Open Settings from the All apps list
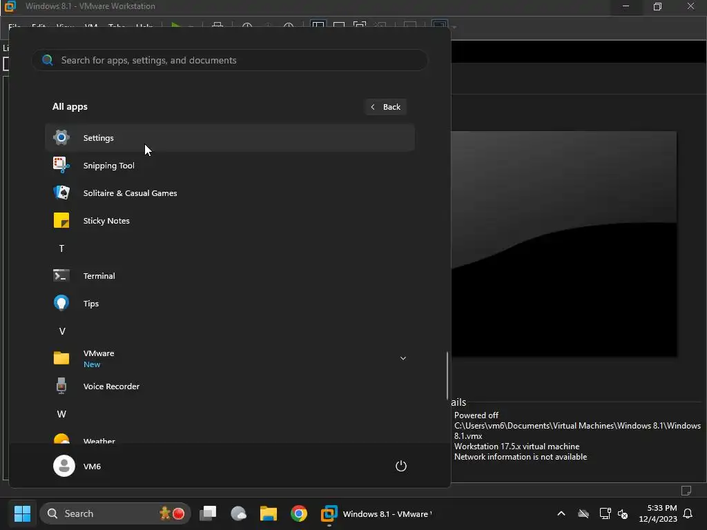707x530 pixels. (230, 138)
